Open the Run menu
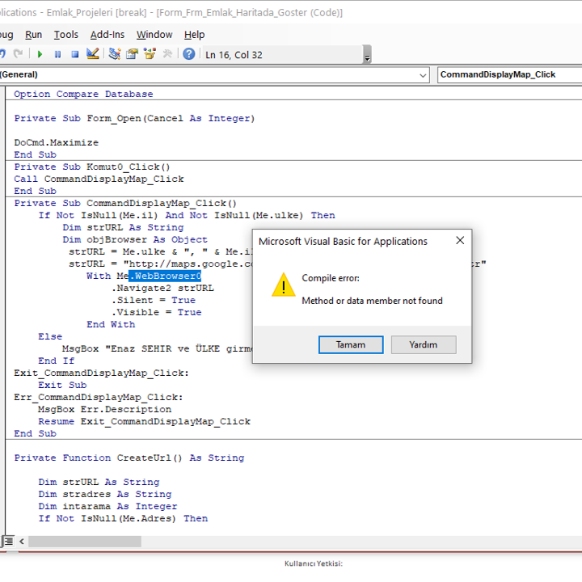Image resolution: width=582 pixels, height=582 pixels. [x=33, y=34]
